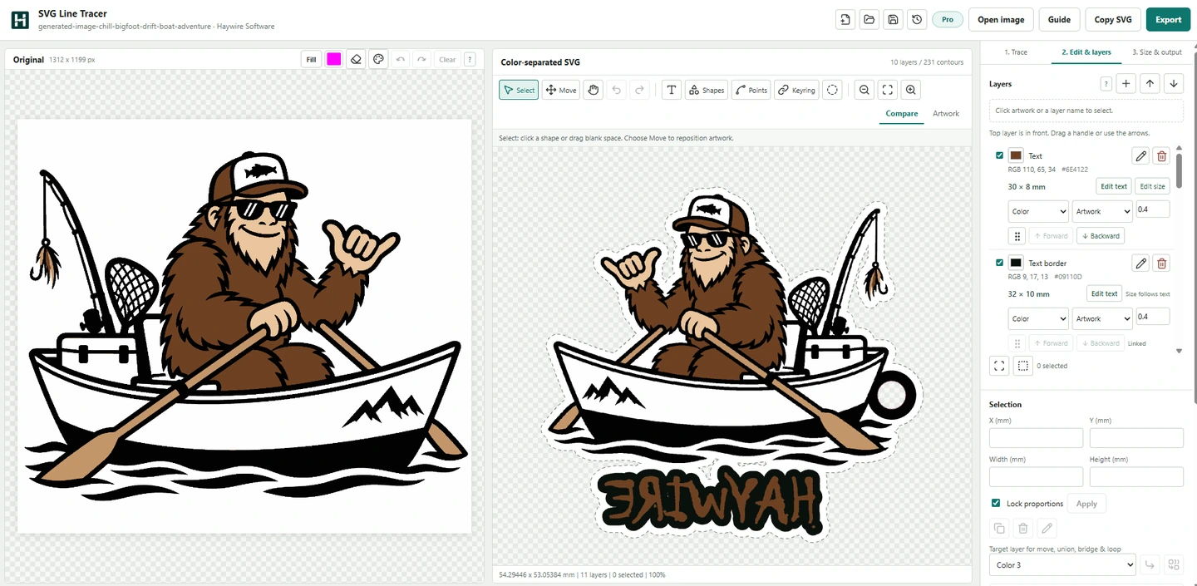Click the Text layer 0.4 value field
Viewport: 1197px width, 586px height.
point(1153,209)
